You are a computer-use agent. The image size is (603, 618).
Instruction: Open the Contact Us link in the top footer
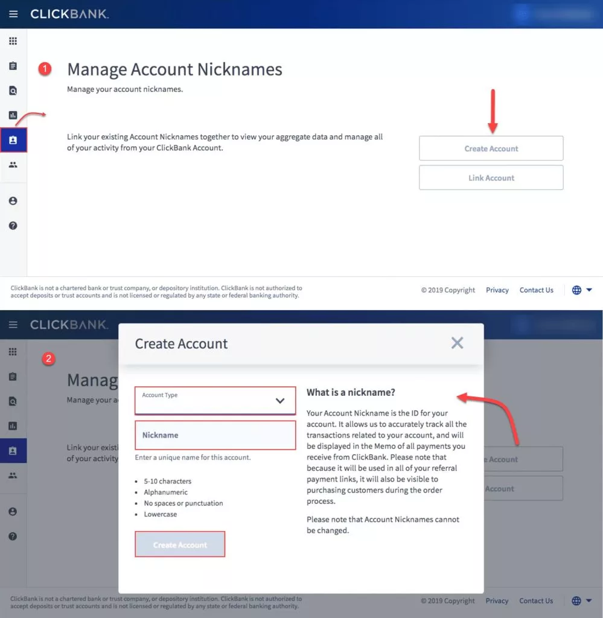537,290
